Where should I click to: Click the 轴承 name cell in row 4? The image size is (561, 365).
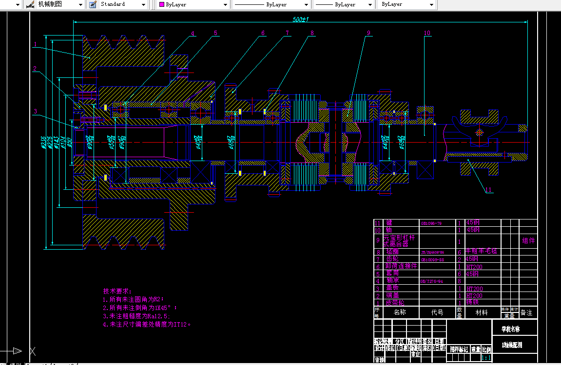click(401, 281)
